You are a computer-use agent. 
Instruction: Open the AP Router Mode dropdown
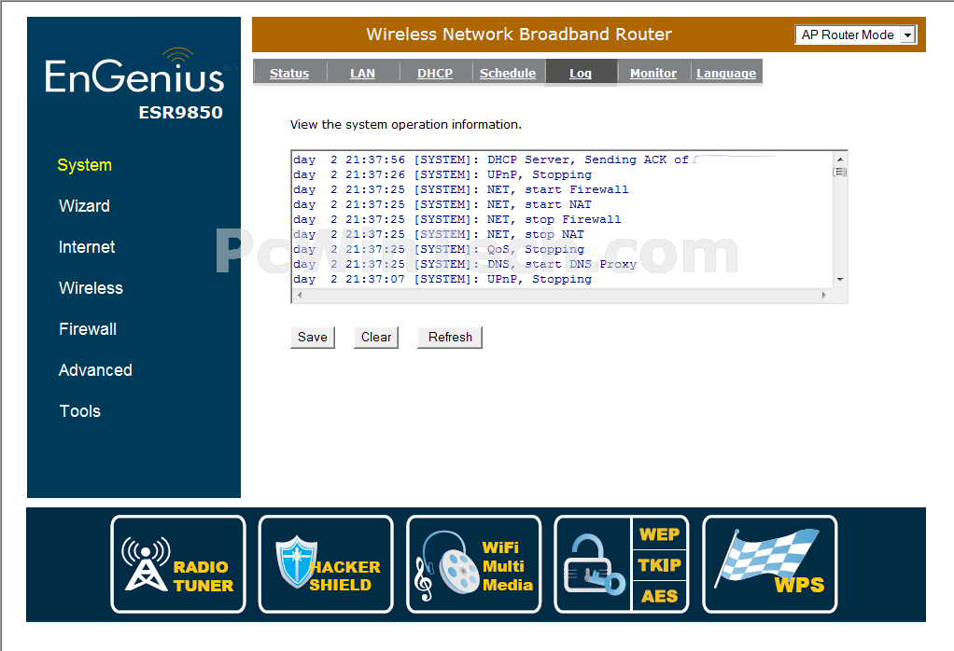tap(855, 35)
